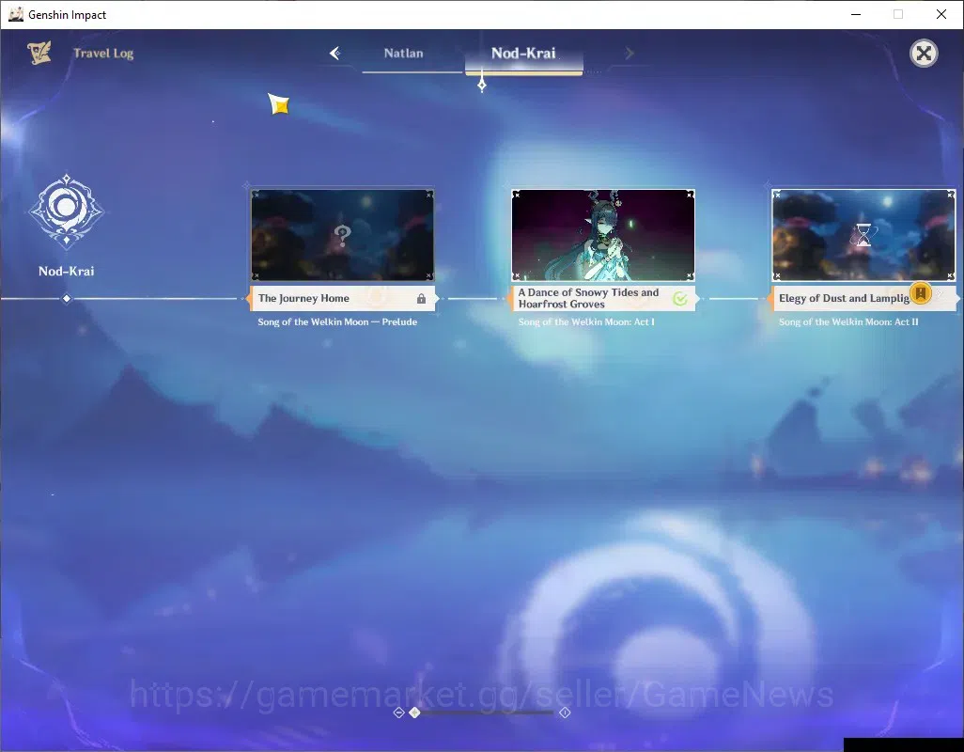Close the Travel Log with X button
Screen dimensions: 964x752
click(924, 54)
